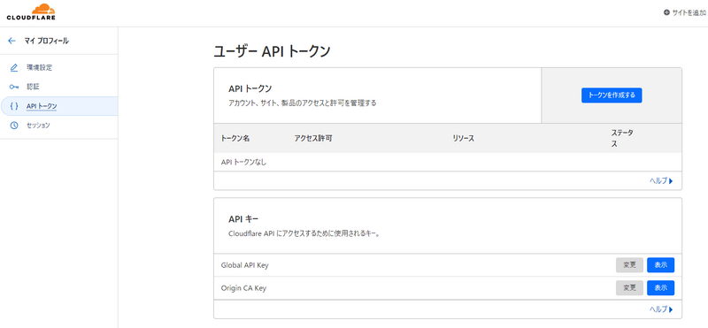The height and width of the screenshot is (328, 708).
Task: Click the plus icon beside サイトを追加
Action: (666, 12)
